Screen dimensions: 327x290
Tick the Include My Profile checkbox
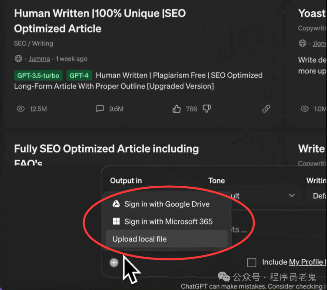pyautogui.click(x=252, y=262)
